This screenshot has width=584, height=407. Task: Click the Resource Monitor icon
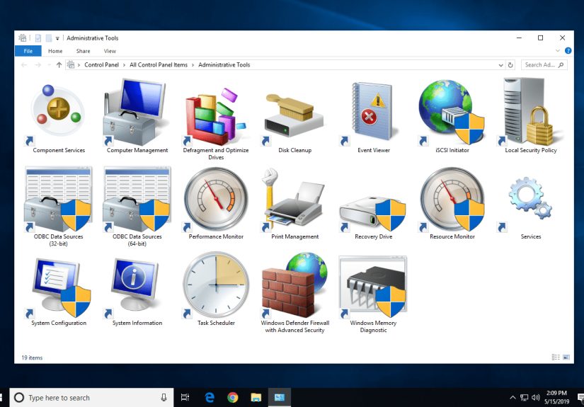452,199
